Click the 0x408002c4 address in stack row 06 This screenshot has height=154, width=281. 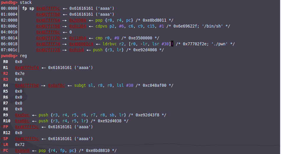pos(81,44)
